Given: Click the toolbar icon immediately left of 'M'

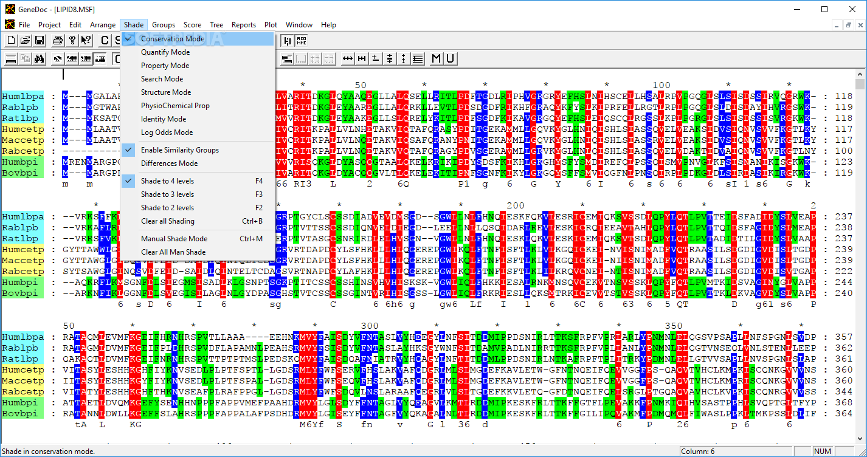Looking at the screenshot, I should click(x=418, y=59).
